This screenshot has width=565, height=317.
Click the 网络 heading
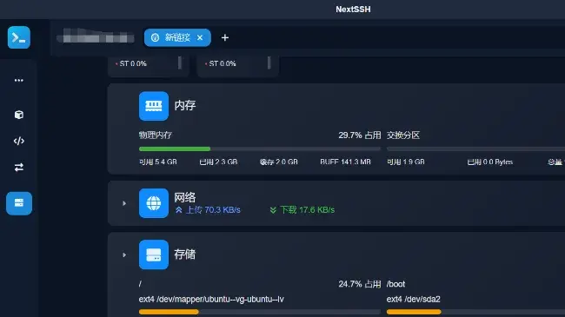[x=185, y=197]
